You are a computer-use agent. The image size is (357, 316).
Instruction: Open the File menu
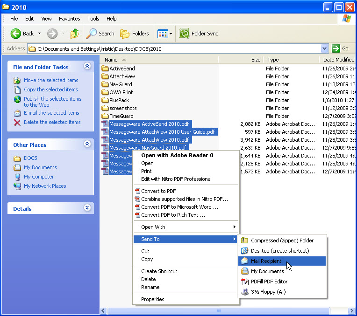[14, 19]
